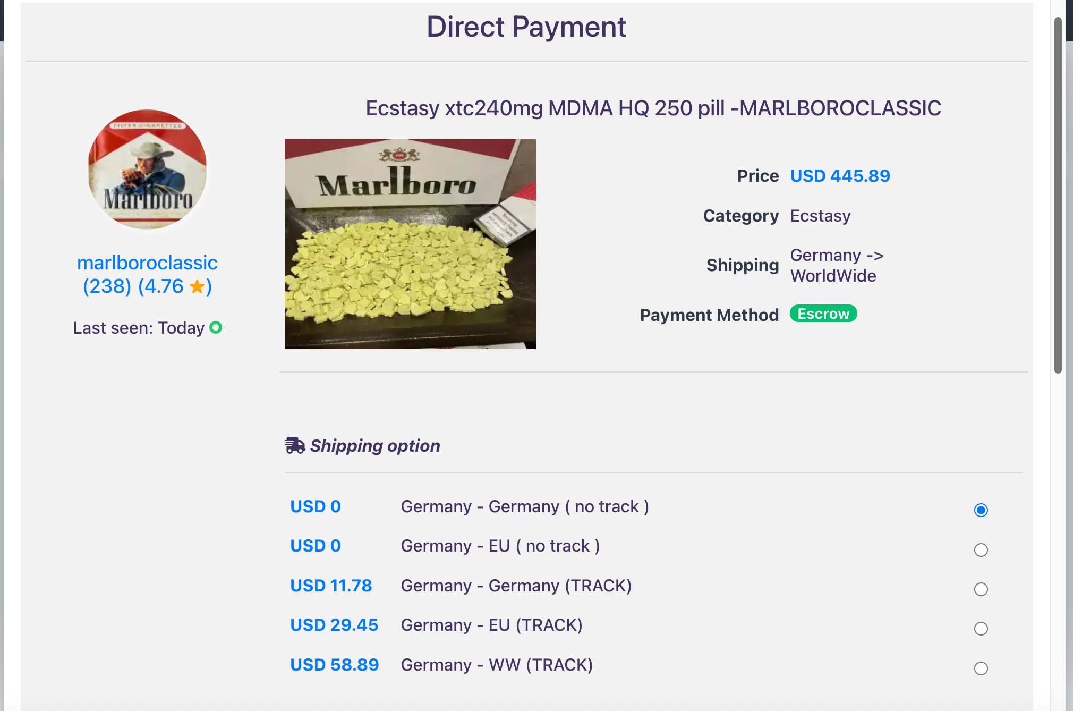The width and height of the screenshot is (1073, 711).
Task: Click the Germany -> WorldWide shipping value
Action: 837,265
